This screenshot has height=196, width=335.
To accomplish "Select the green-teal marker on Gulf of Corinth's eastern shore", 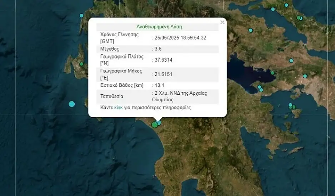I will (x=272, y=73).
